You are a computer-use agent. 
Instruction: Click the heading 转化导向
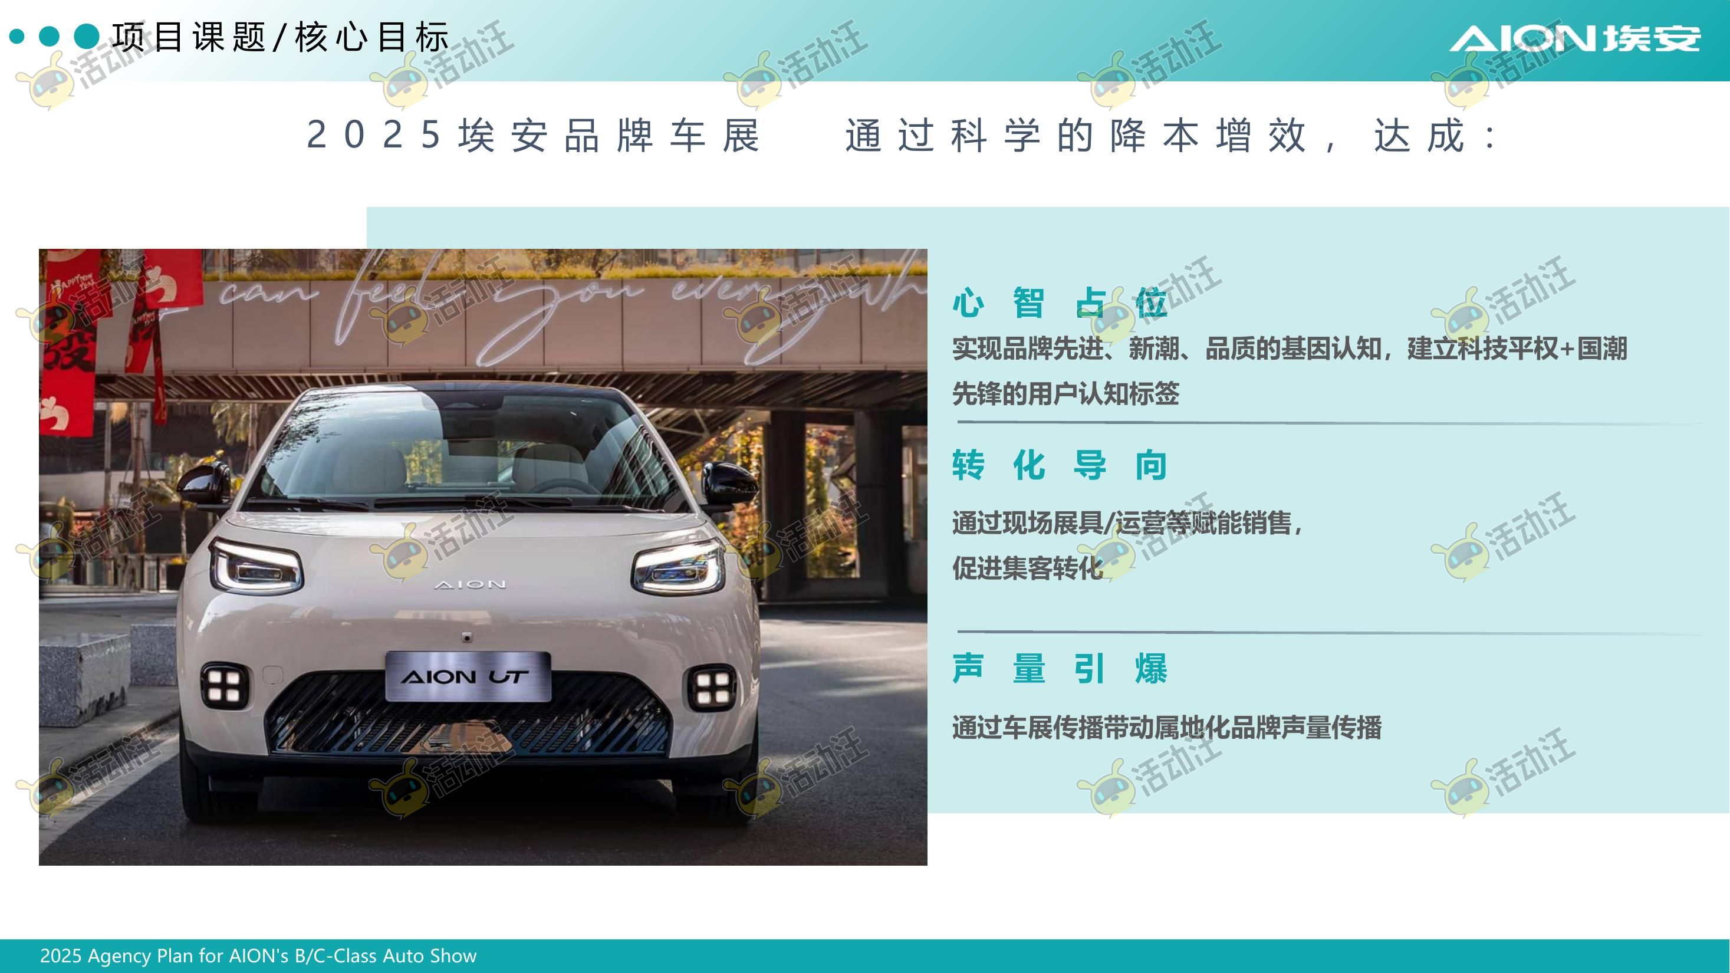1060,465
